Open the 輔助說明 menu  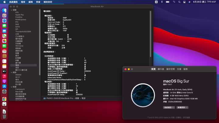[x=48, y=2]
